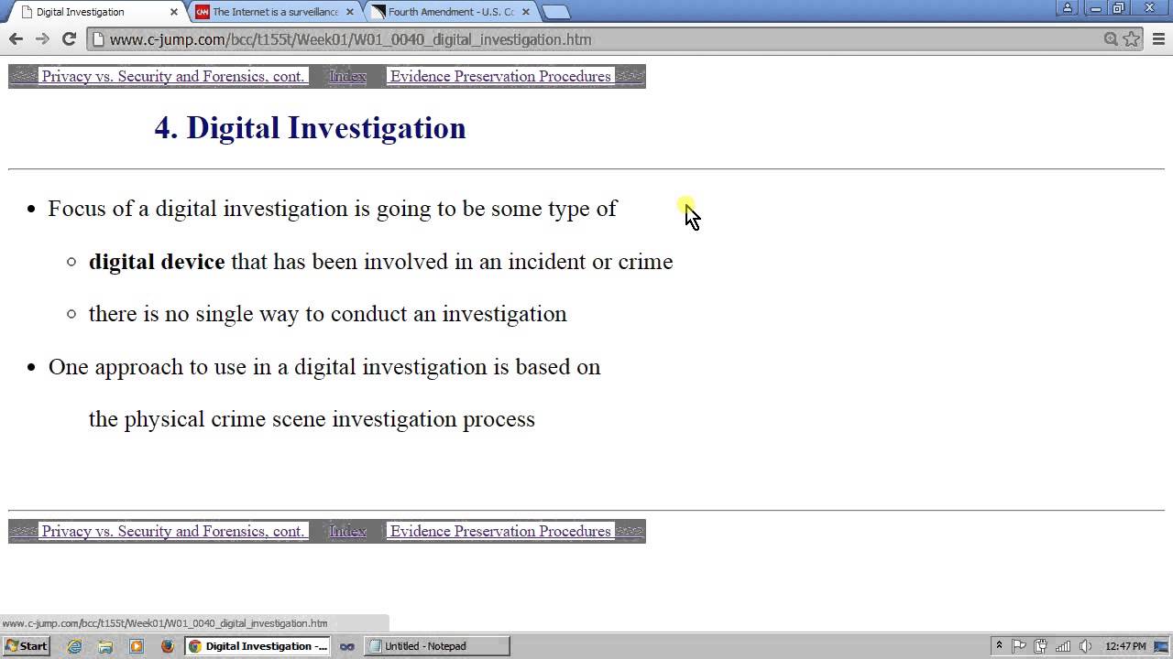Click the 12:47 PM system clock

click(1125, 646)
